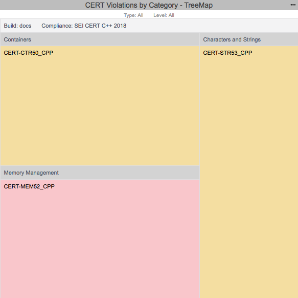This screenshot has width=298, height=298.
Task: Open the CERT-MEM52_CPP pink tile
Action: click(100, 239)
